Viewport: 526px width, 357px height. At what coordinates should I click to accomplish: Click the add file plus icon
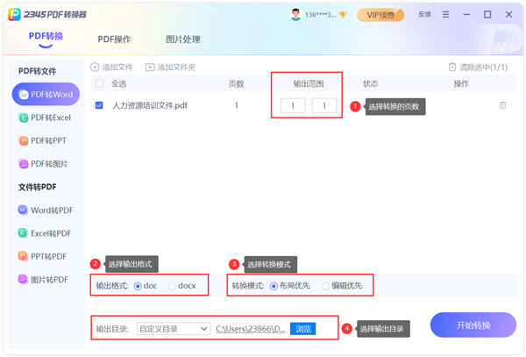(x=95, y=68)
